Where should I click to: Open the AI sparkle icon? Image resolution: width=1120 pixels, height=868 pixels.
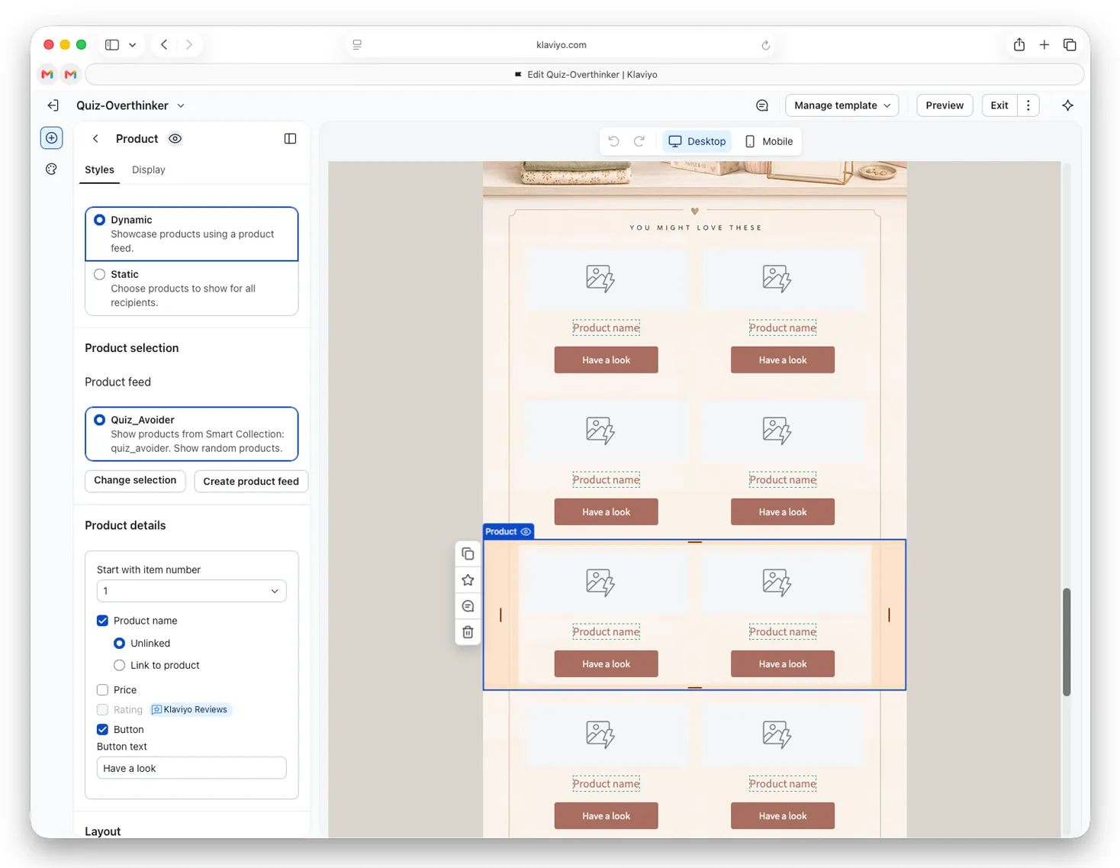[x=1067, y=105]
